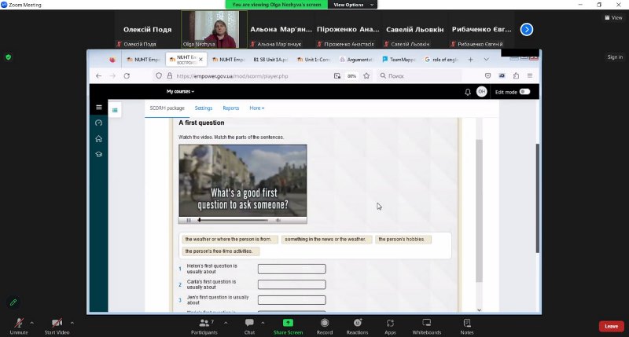
Task: Switch to the TeamMapper tab
Action: coord(399,59)
